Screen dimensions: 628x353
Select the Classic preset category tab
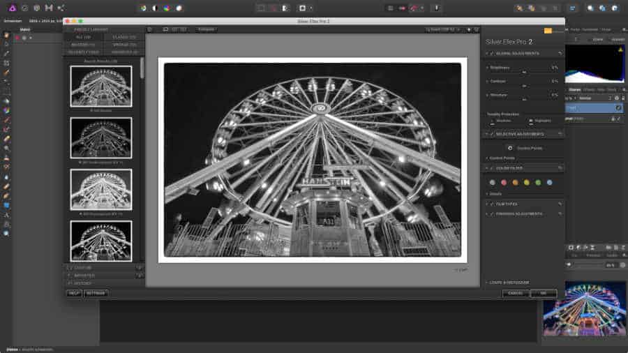(x=124, y=37)
